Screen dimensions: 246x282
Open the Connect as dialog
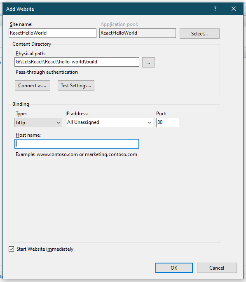coord(33,86)
